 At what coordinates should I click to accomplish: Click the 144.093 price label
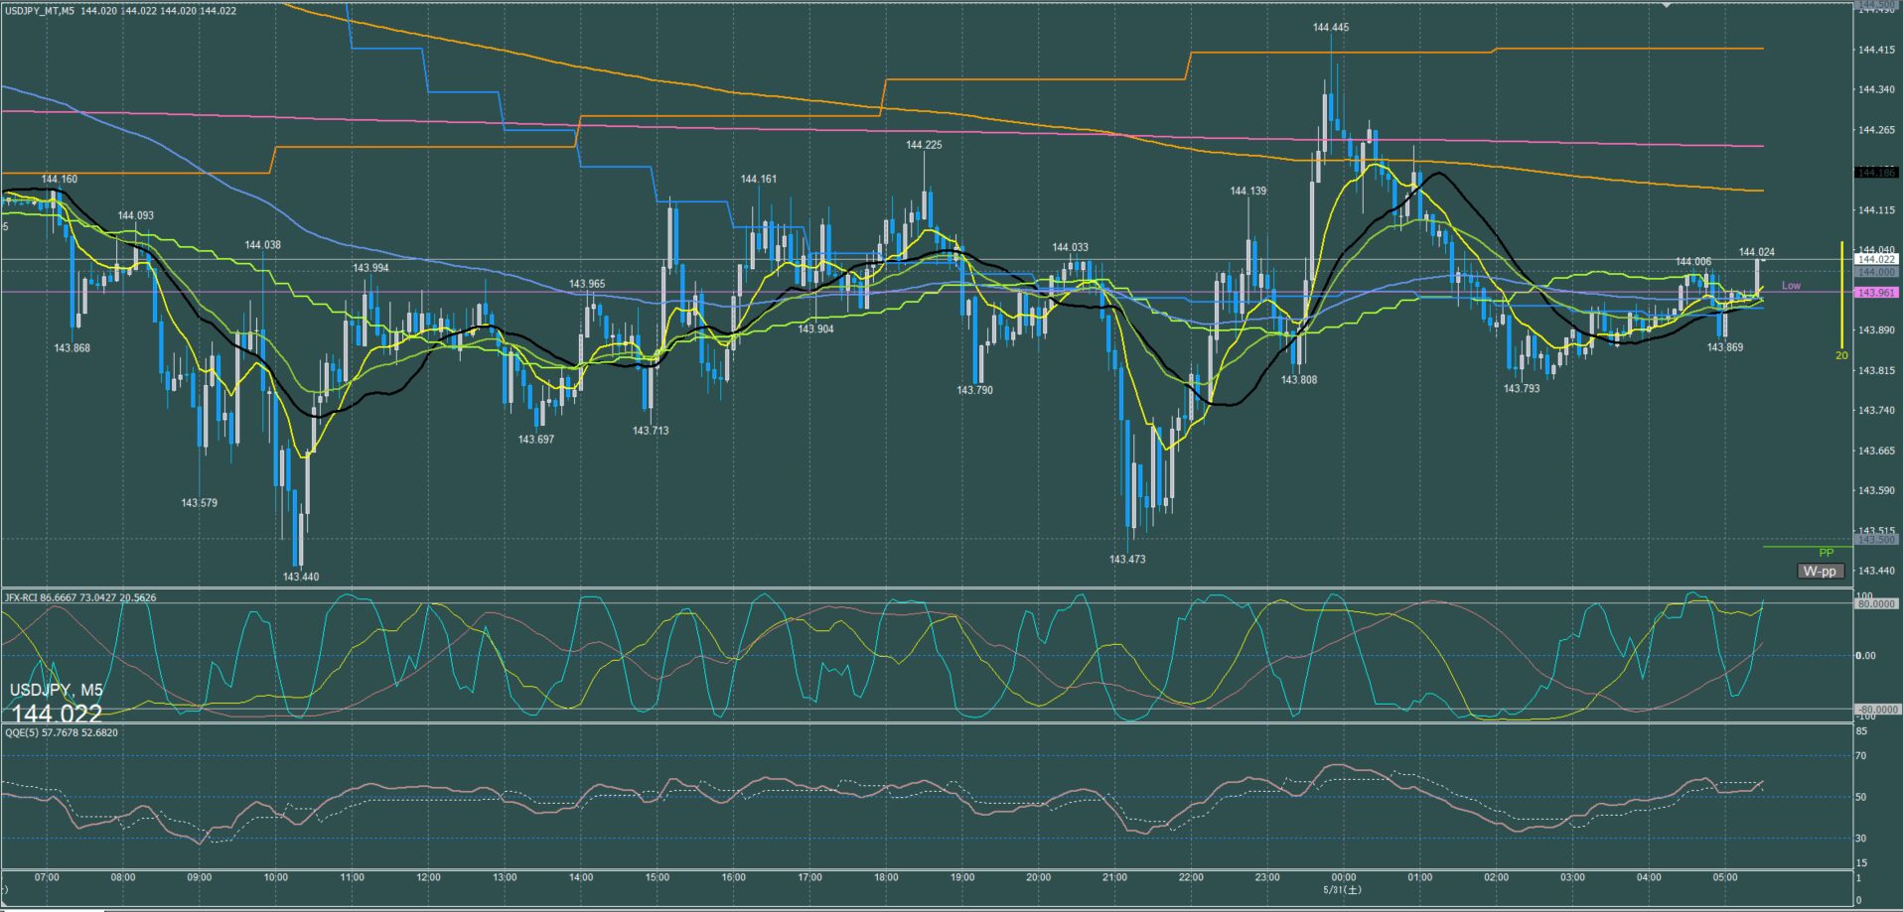pyautogui.click(x=136, y=215)
